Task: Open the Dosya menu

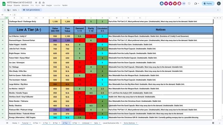Action: [x=9, y=6]
